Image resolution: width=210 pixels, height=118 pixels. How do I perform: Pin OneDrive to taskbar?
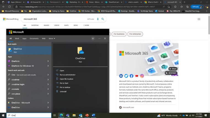[65, 87]
